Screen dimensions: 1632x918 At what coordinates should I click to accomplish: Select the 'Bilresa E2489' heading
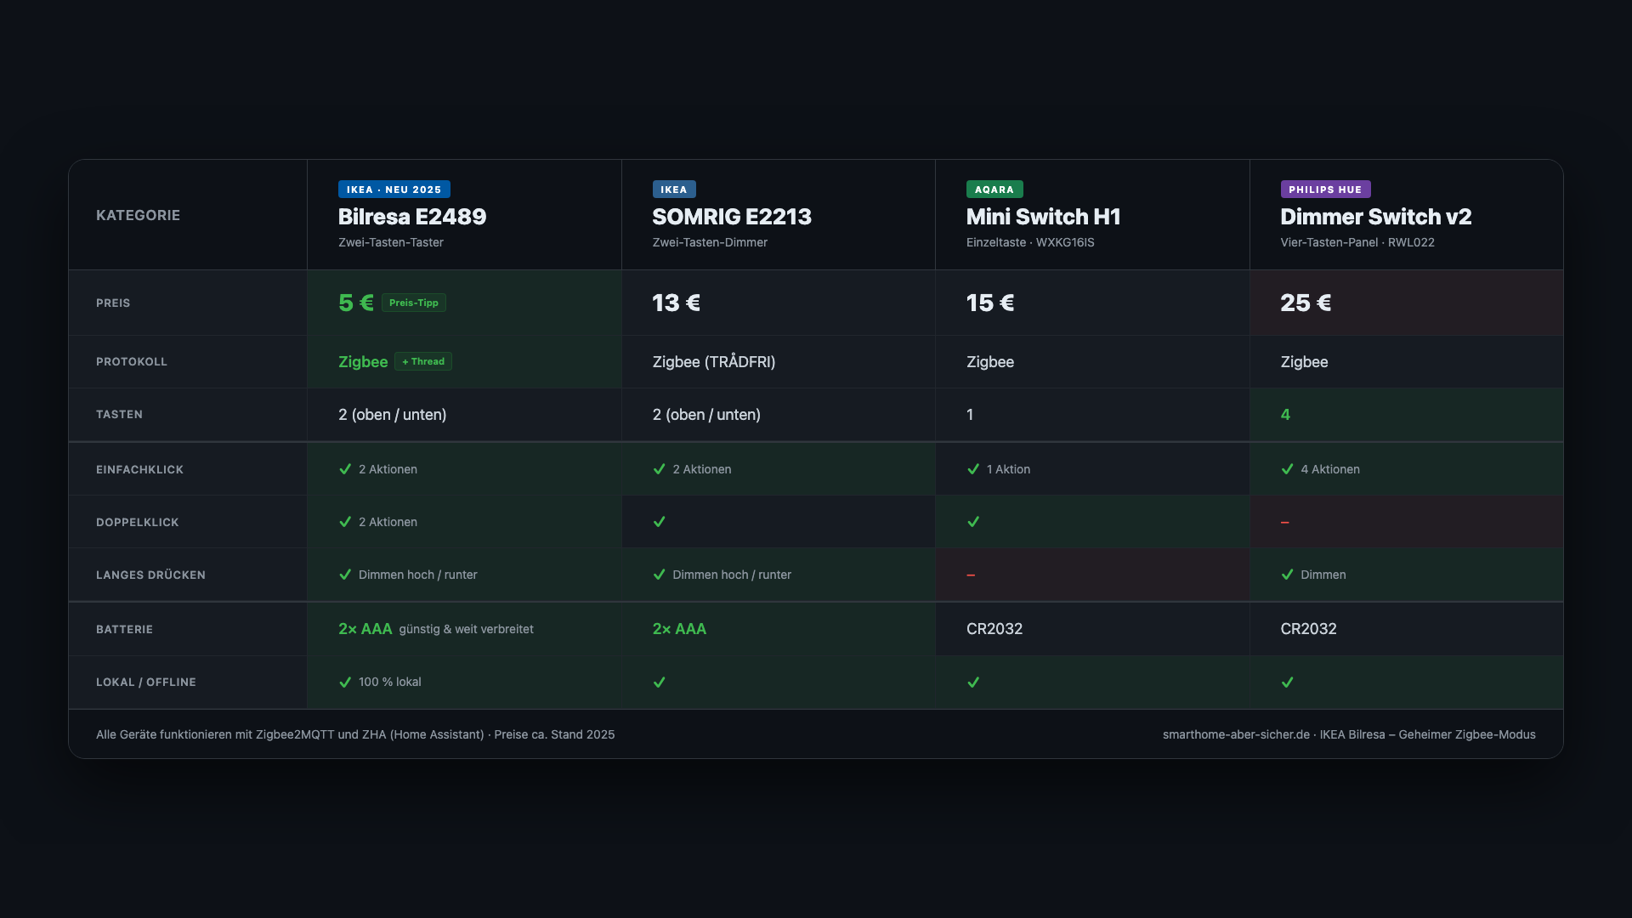(412, 217)
